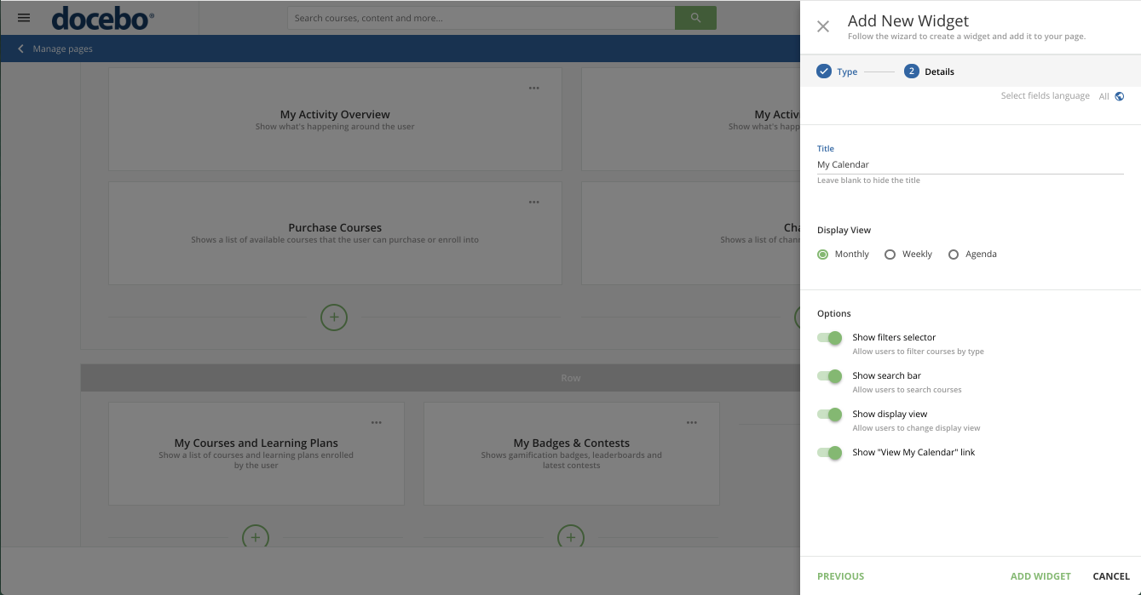Viewport: 1141px width, 595px height.
Task: Add widget below My Courses and Learning Plans
Action: (256, 536)
